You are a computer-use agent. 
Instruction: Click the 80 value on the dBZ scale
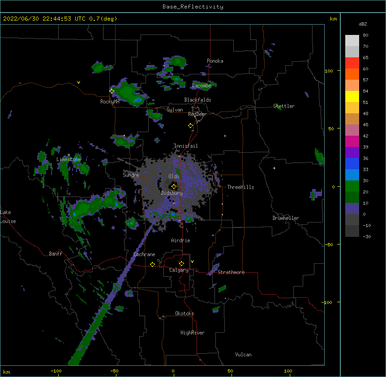[x=365, y=35]
